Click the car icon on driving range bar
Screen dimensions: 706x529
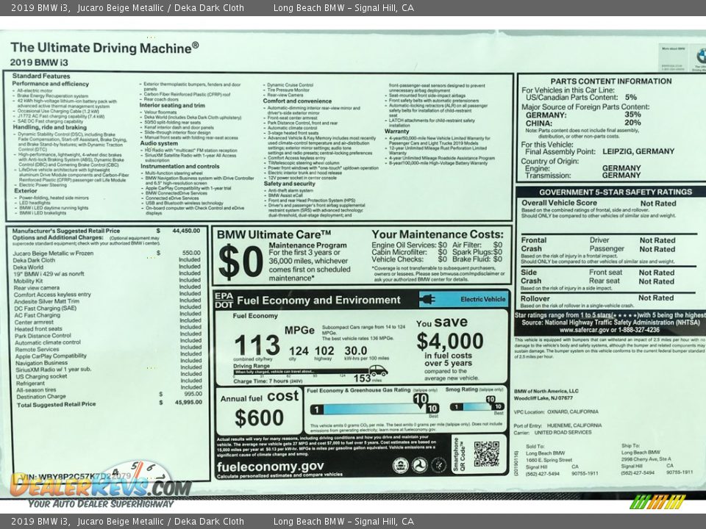(x=378, y=370)
